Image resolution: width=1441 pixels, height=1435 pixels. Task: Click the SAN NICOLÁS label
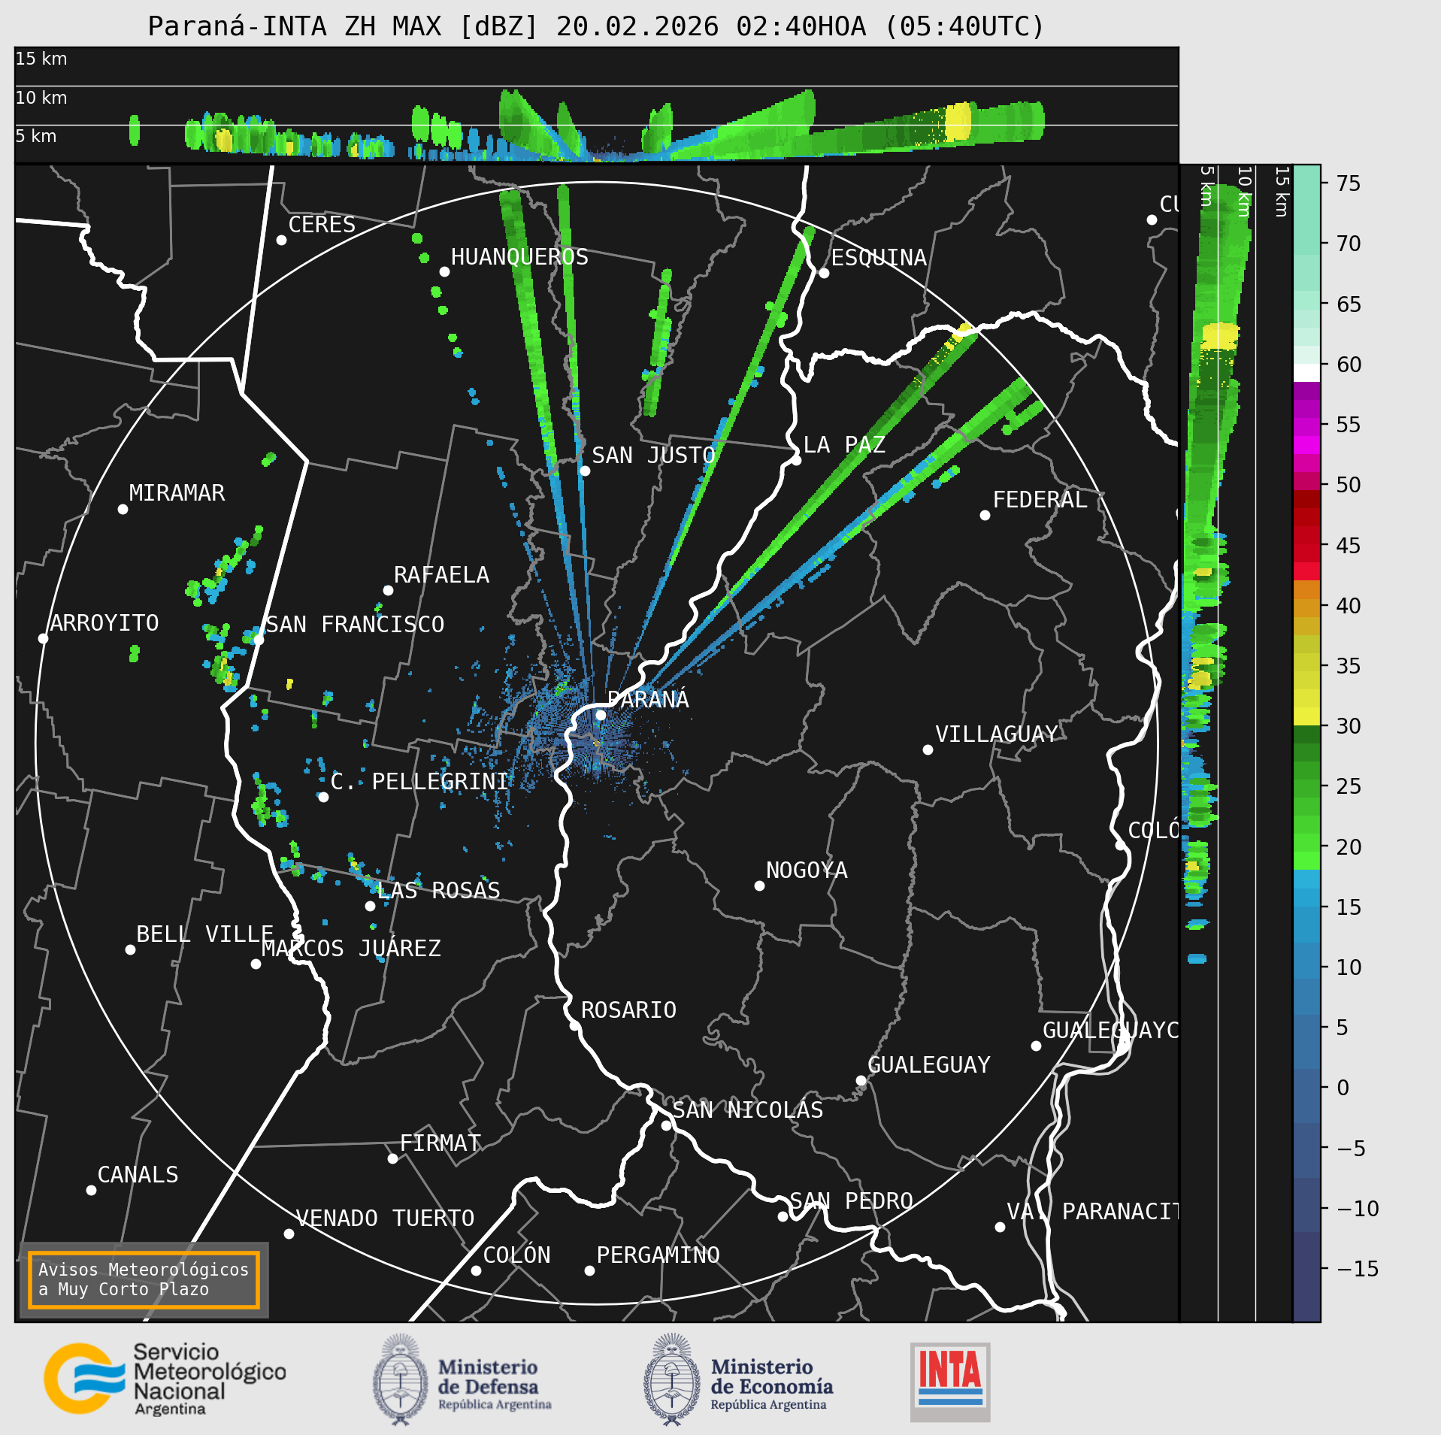(x=748, y=1110)
